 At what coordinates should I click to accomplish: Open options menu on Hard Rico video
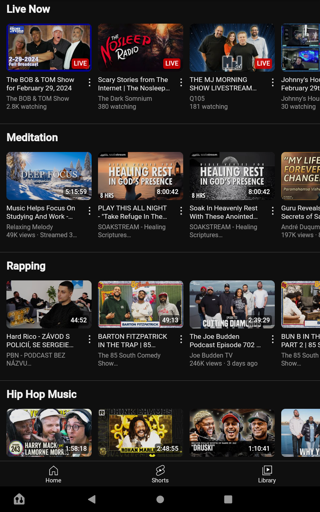tap(89, 339)
